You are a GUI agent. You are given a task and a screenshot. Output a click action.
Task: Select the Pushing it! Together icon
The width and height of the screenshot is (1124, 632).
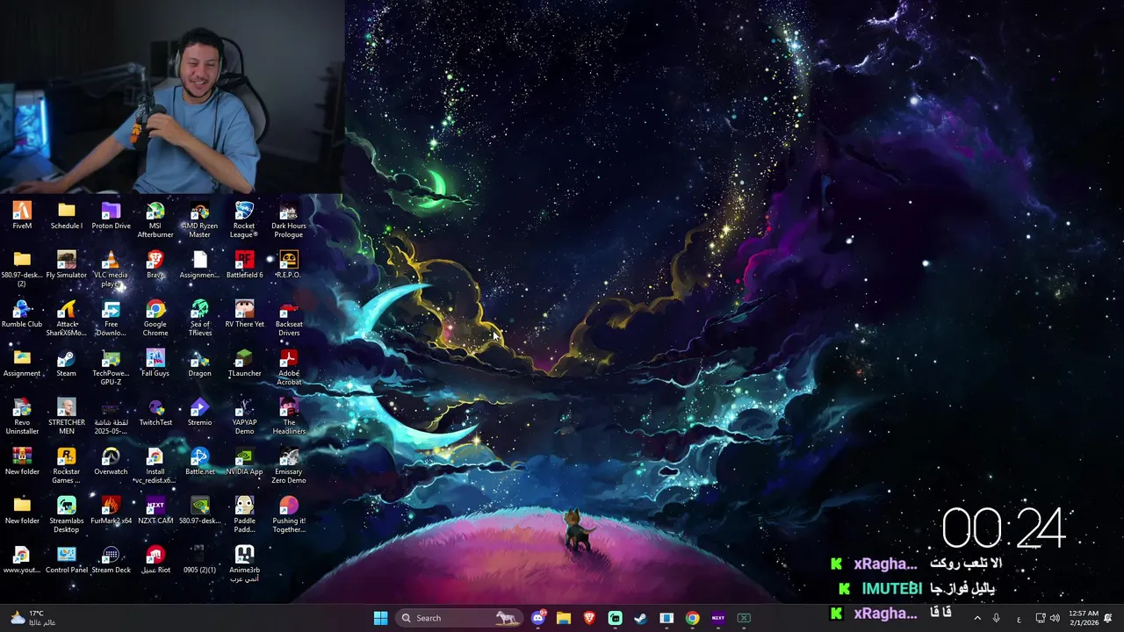coord(289,514)
